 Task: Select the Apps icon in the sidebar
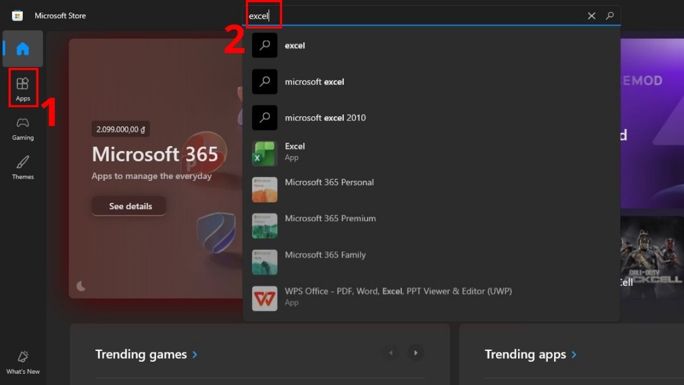pyautogui.click(x=23, y=84)
